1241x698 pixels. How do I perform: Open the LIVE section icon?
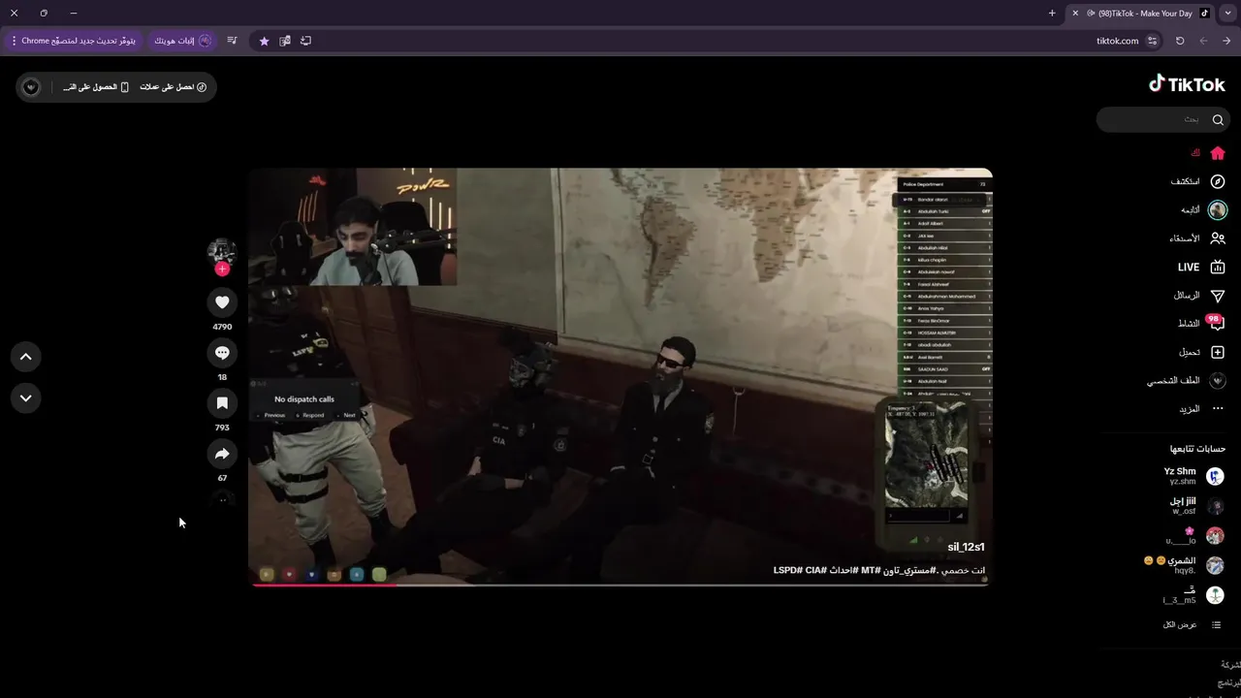tap(1218, 267)
